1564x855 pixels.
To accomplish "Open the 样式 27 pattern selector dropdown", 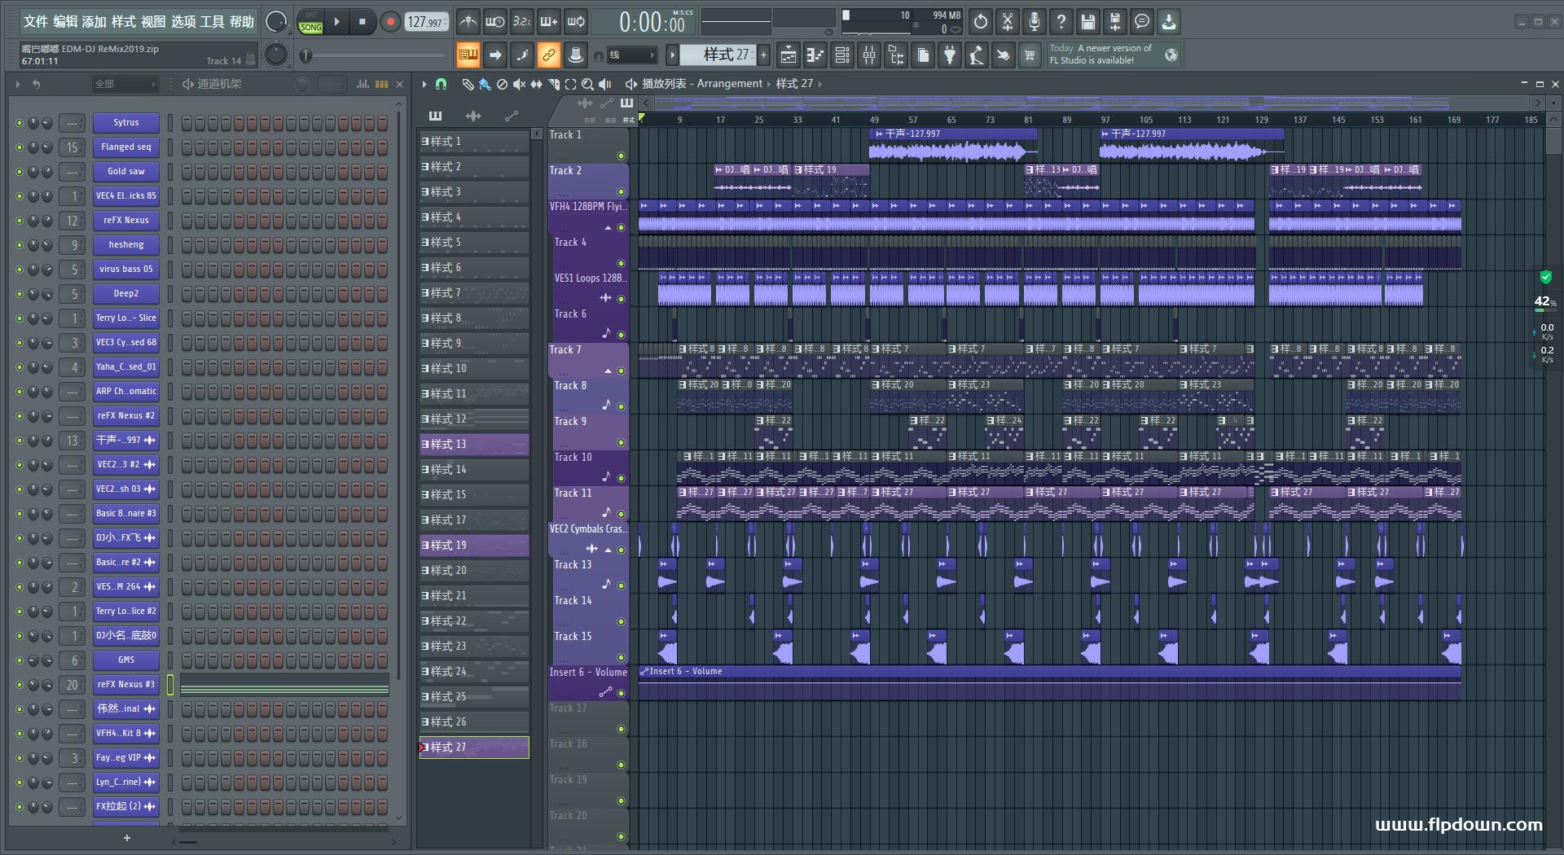I will 718,55.
